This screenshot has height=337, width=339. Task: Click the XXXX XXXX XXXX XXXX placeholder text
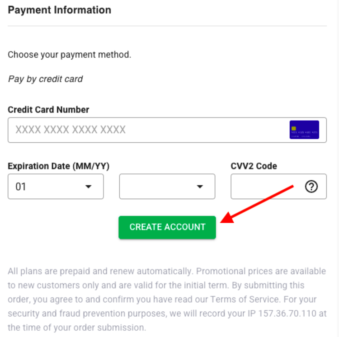point(71,130)
